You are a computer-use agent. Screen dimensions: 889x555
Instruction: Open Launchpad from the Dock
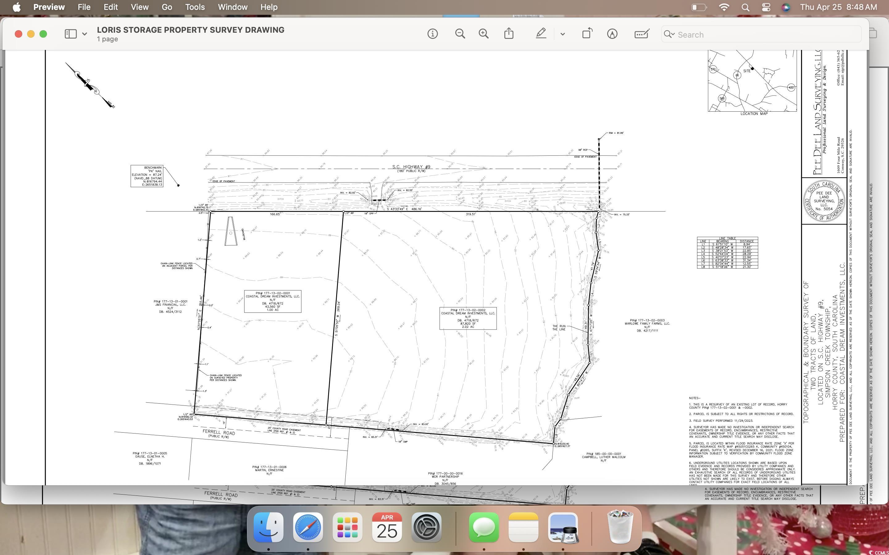(x=347, y=528)
